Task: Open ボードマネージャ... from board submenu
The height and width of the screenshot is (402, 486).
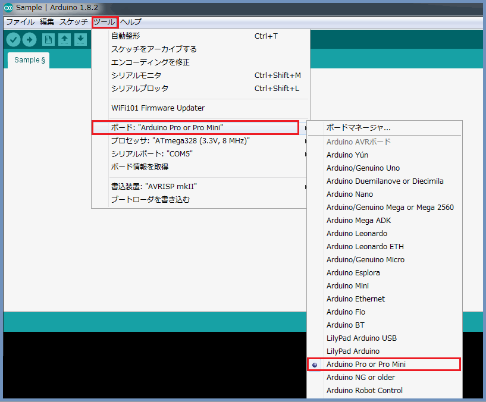Action: click(384, 128)
